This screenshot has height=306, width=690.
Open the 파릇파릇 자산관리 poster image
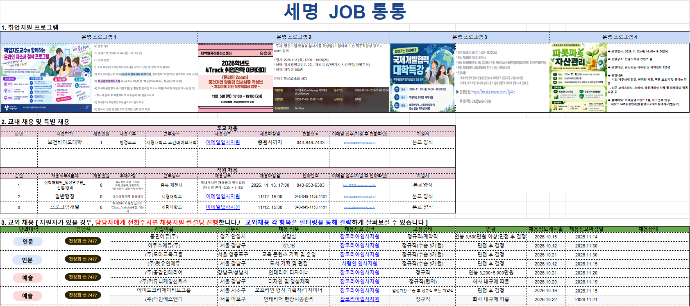[578, 77]
